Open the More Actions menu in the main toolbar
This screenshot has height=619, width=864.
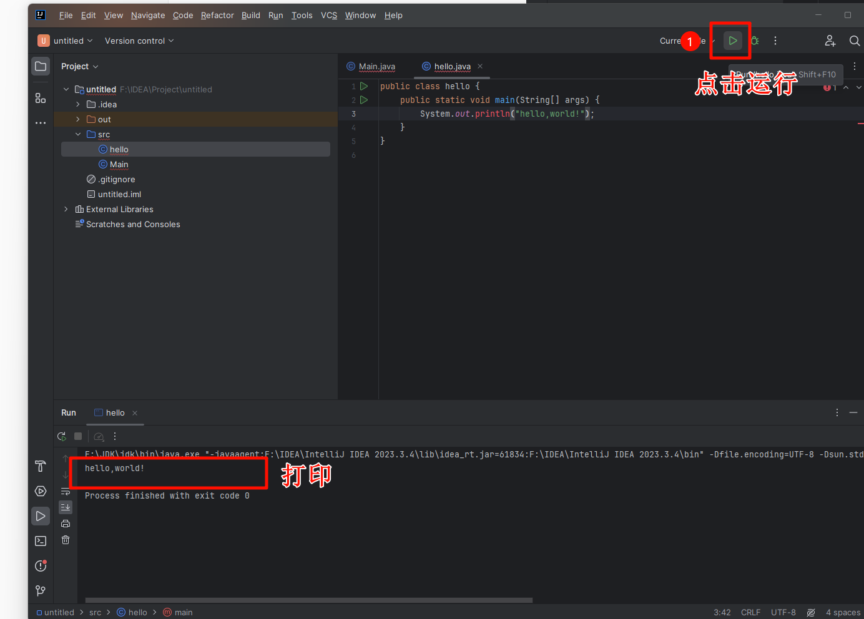[x=775, y=41]
